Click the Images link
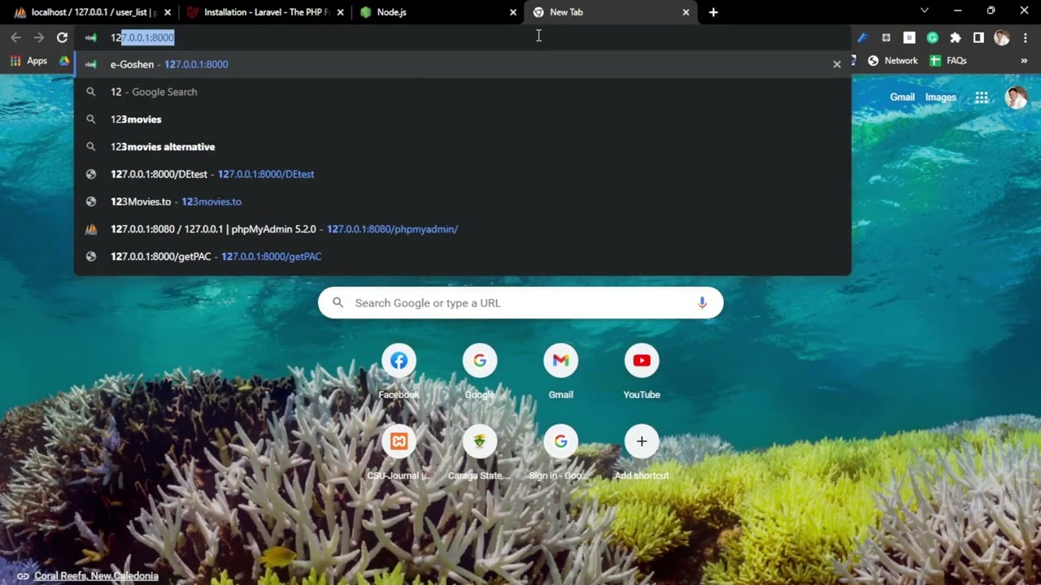The height and width of the screenshot is (585, 1041). (940, 97)
